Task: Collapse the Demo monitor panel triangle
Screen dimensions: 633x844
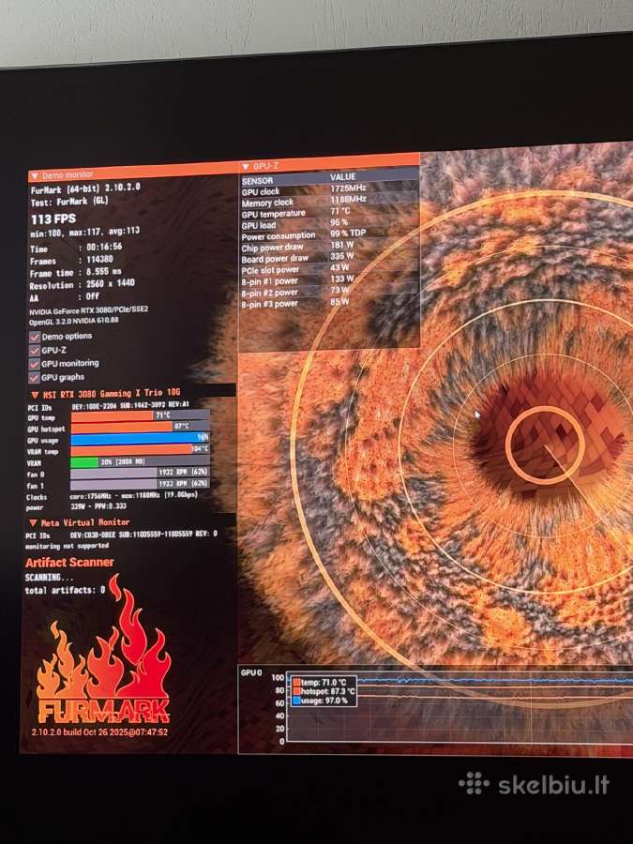Action: 35,176
